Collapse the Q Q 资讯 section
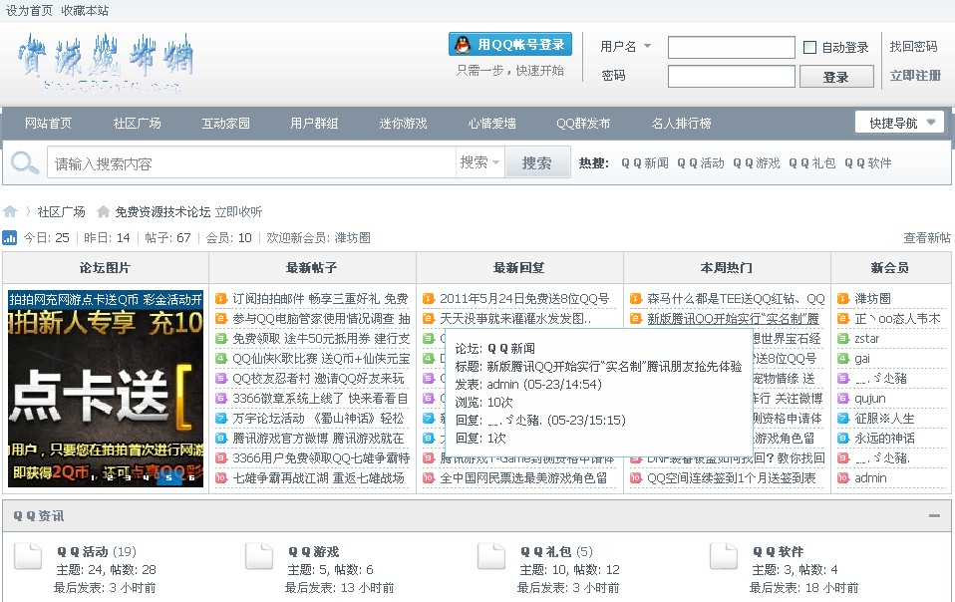 pyautogui.click(x=934, y=515)
